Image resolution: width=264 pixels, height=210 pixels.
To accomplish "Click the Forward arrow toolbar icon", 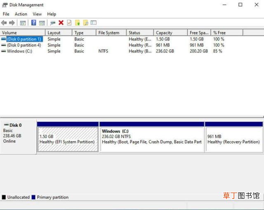I will click(12, 23).
